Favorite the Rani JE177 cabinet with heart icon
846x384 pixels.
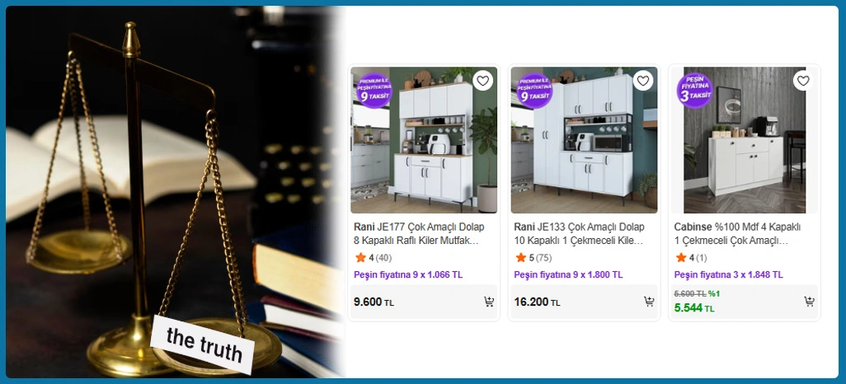coord(483,81)
